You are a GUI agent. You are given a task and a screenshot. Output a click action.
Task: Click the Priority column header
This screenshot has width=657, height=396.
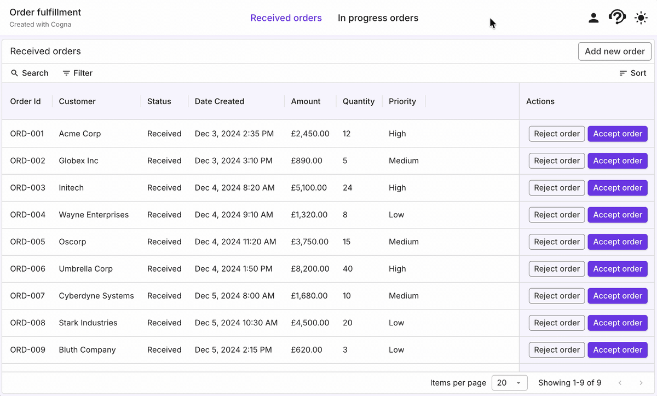[x=402, y=101]
